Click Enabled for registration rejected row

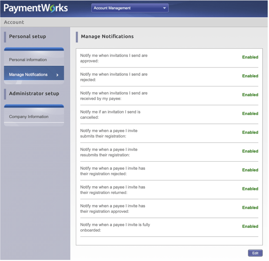[x=250, y=170]
